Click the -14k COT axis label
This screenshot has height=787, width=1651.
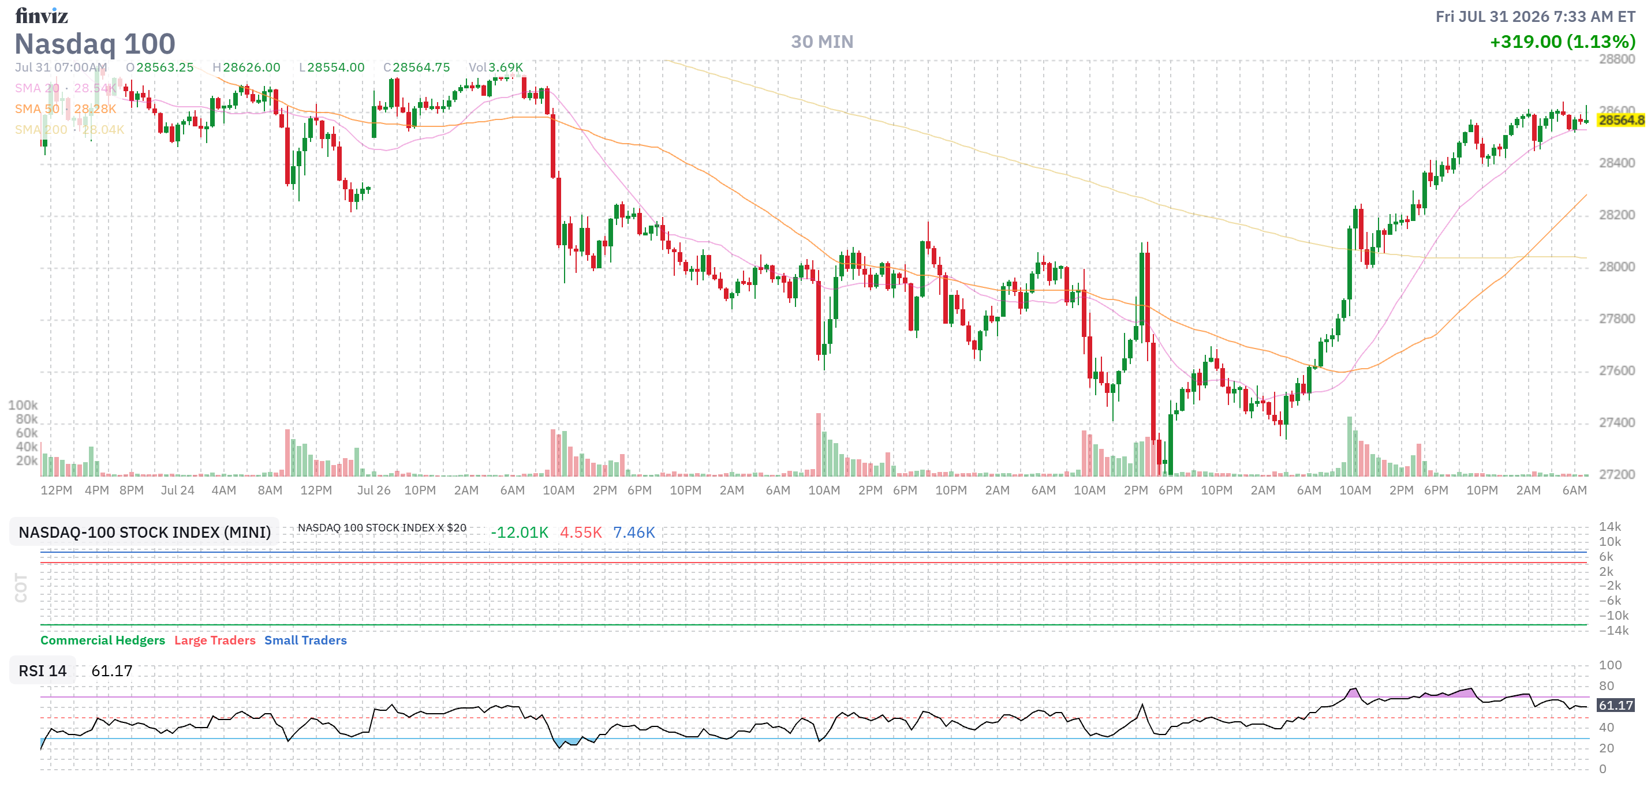click(x=1613, y=630)
